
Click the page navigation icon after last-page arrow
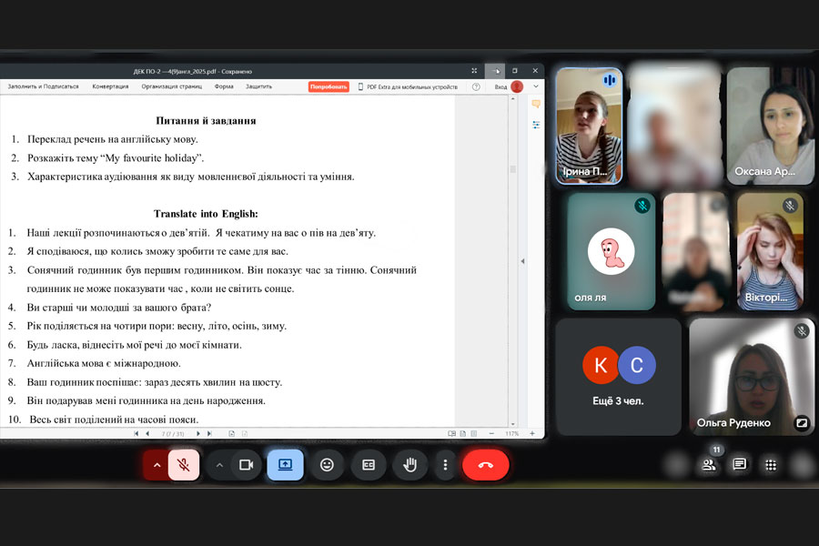coord(232,434)
